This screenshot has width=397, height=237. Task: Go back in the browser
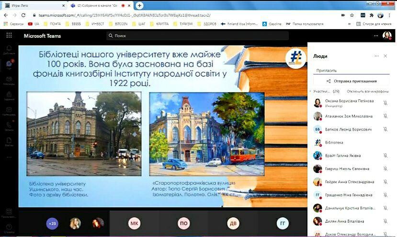point(6,15)
